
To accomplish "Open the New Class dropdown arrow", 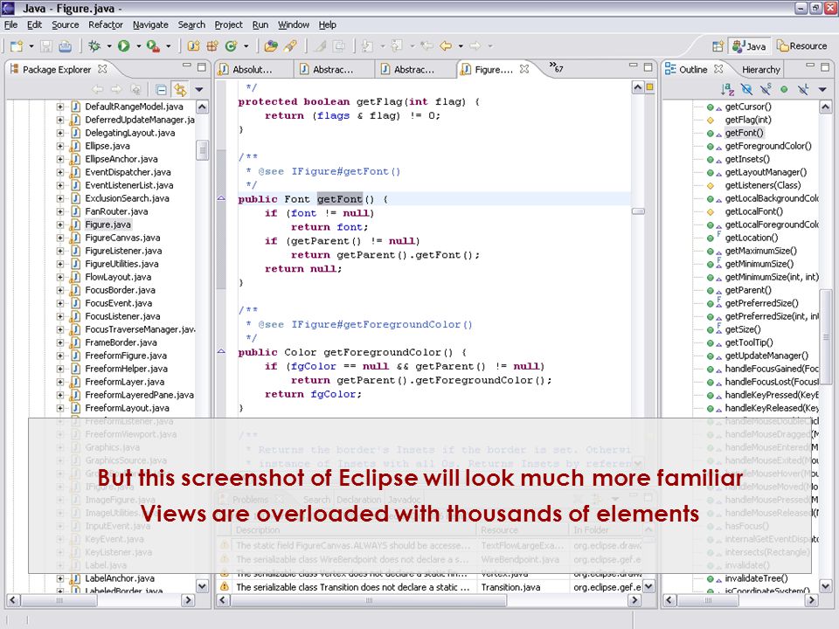I will [246, 46].
